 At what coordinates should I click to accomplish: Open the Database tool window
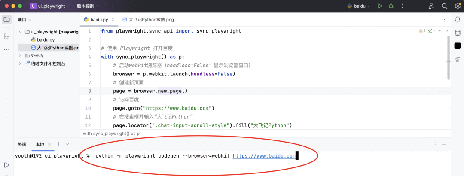(x=458, y=33)
